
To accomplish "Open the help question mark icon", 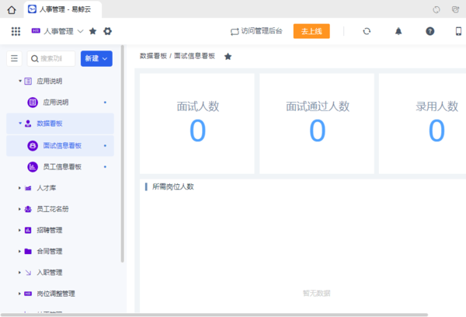I will tap(429, 31).
